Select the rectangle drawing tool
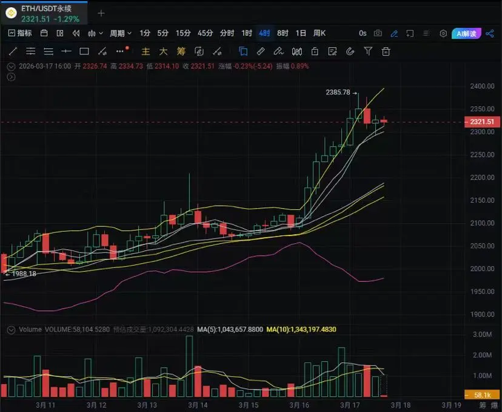Image resolution: width=502 pixels, height=412 pixels. [84, 51]
